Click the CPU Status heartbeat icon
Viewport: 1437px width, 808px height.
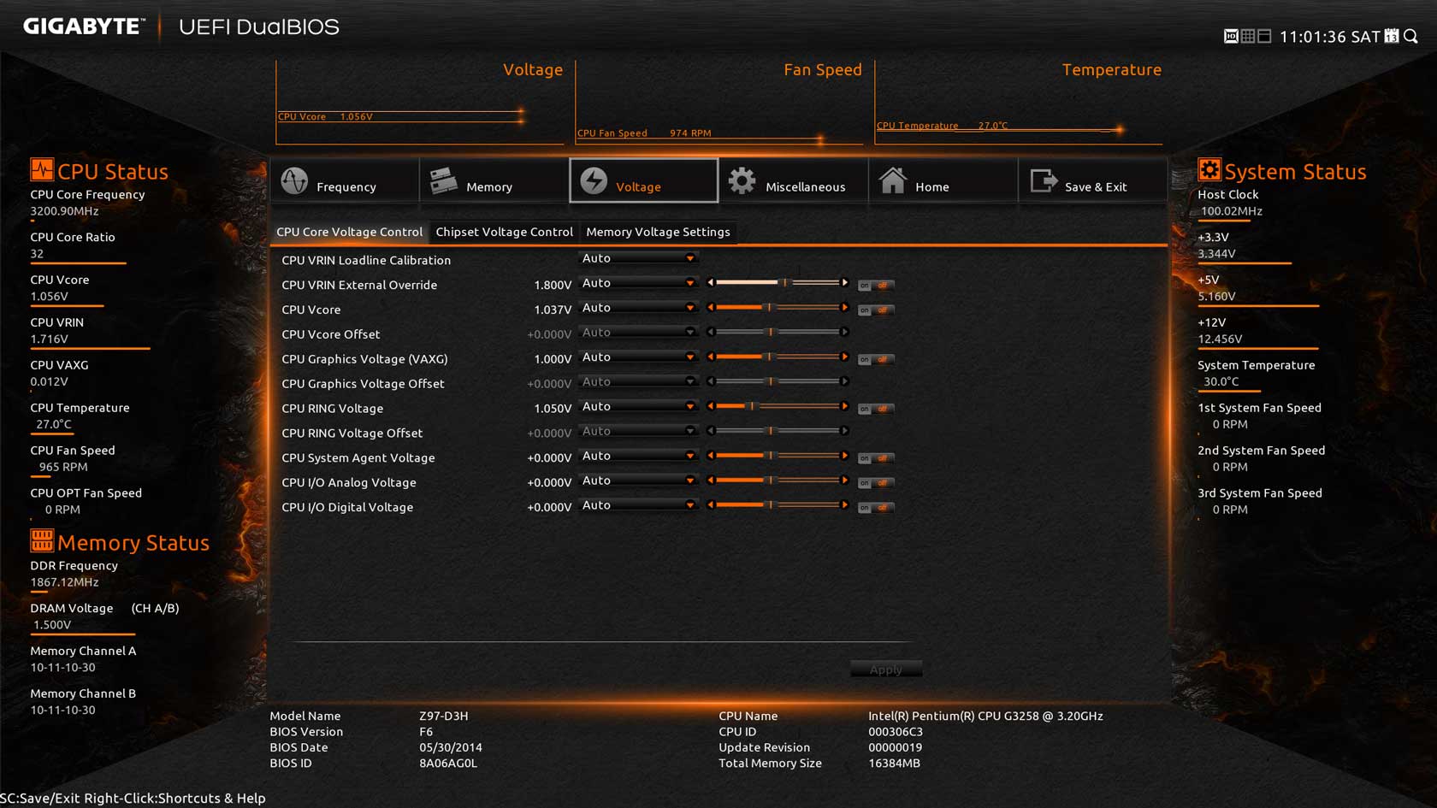(x=41, y=170)
